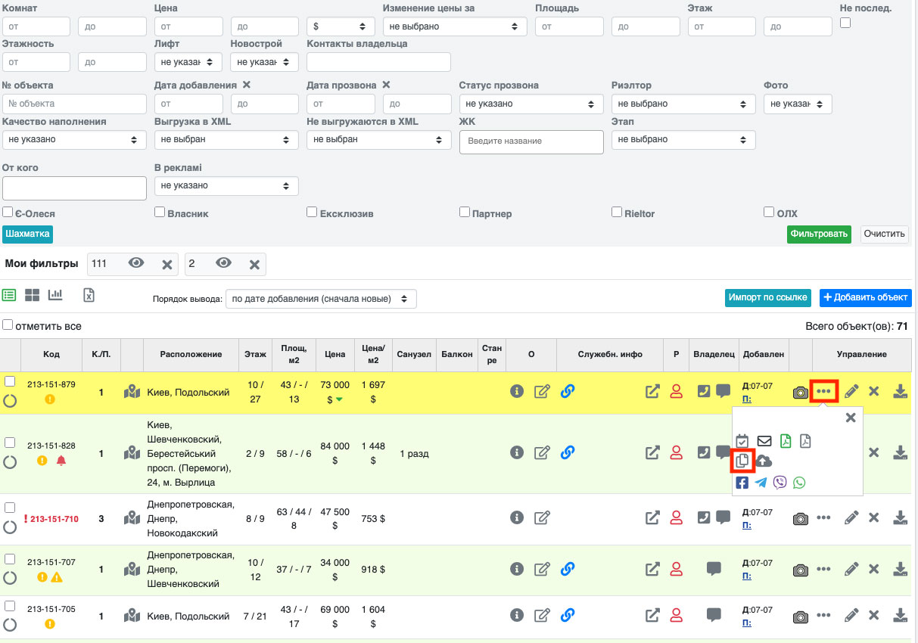Export to Excel using the spreadsheet icon
The height and width of the screenshot is (643, 918).
[89, 295]
